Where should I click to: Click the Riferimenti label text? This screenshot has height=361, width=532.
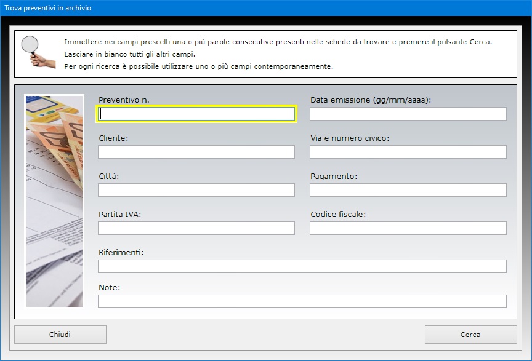click(x=121, y=253)
